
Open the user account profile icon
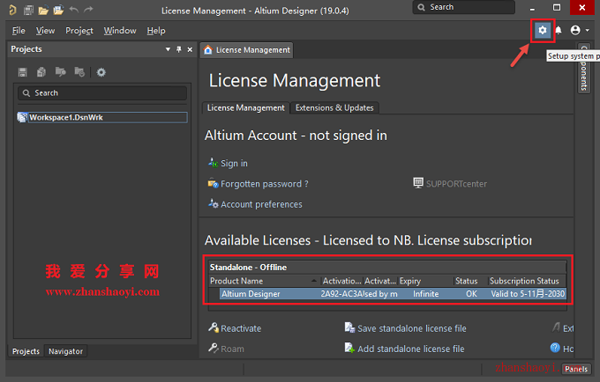(x=575, y=30)
